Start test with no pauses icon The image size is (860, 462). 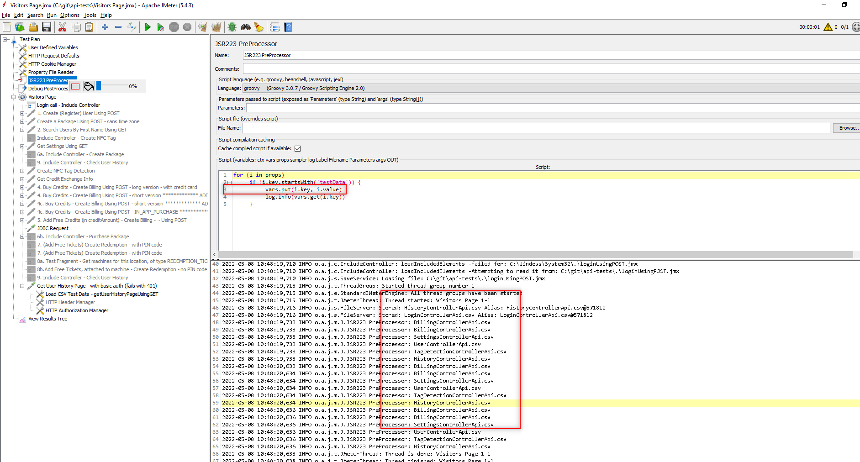160,27
